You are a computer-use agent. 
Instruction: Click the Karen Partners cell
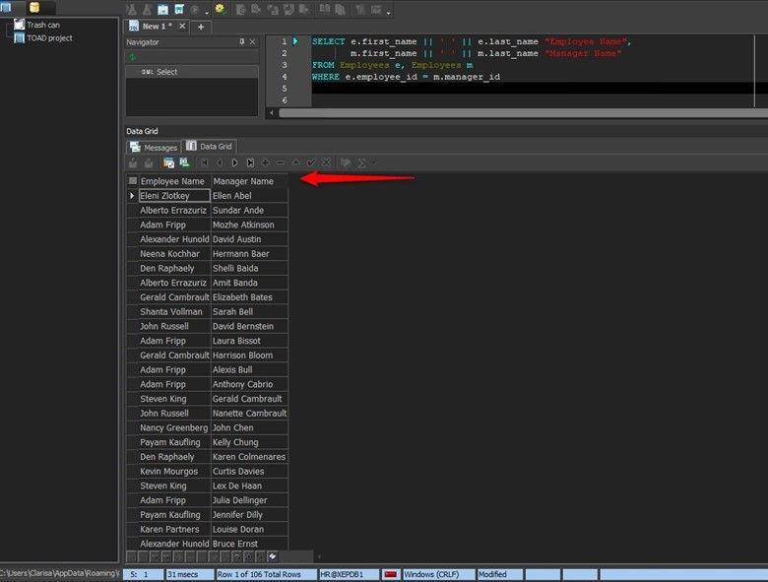[x=174, y=529]
